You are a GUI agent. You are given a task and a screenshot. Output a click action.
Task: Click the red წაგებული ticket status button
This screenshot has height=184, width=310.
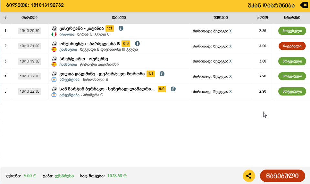click(x=282, y=176)
